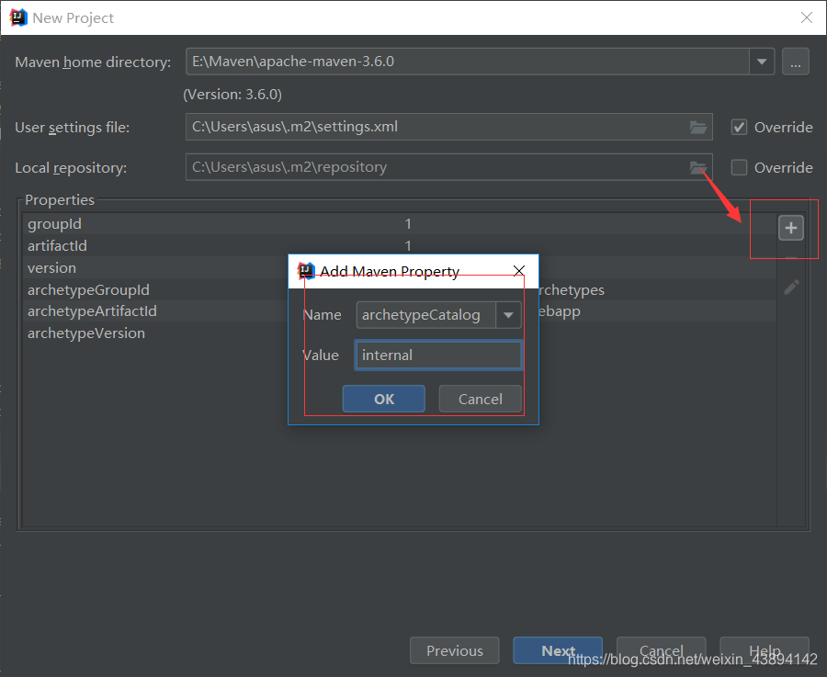Open Maven home directory browse ellipsis button

(x=796, y=62)
